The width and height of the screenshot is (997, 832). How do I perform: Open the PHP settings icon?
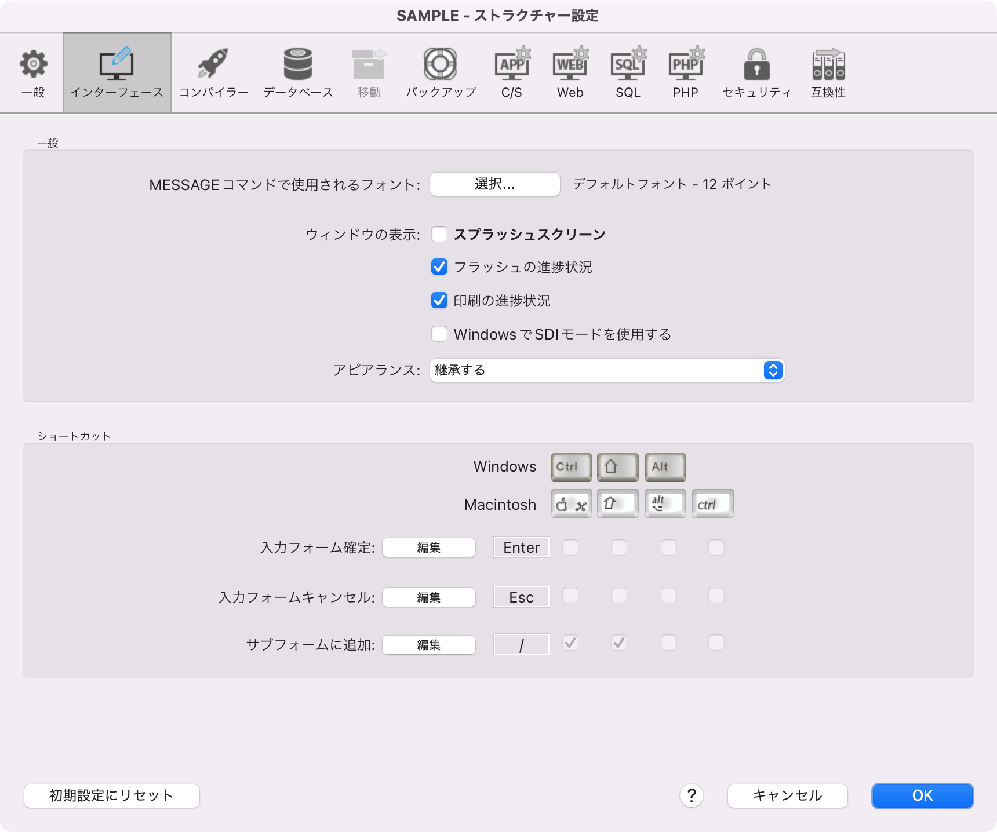click(x=686, y=71)
